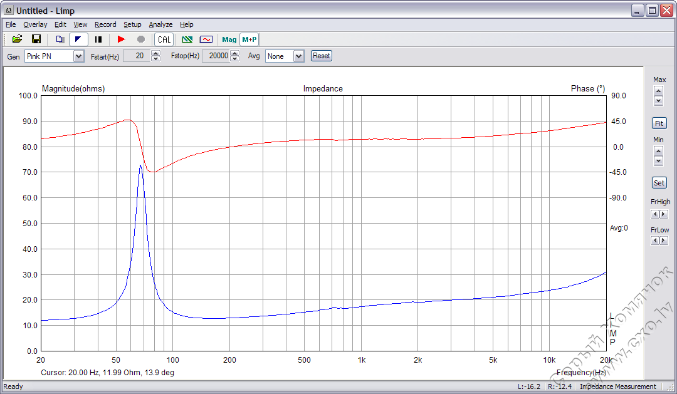The height and width of the screenshot is (394, 677).
Task: Raise graph Max with the up arrow
Action: click(658, 91)
